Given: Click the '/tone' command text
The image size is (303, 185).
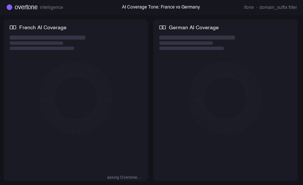Looking at the screenshot, I should 249,7.
